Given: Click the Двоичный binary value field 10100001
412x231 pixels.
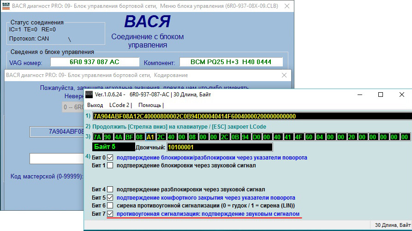Looking at the screenshot, I should click(x=220, y=147).
